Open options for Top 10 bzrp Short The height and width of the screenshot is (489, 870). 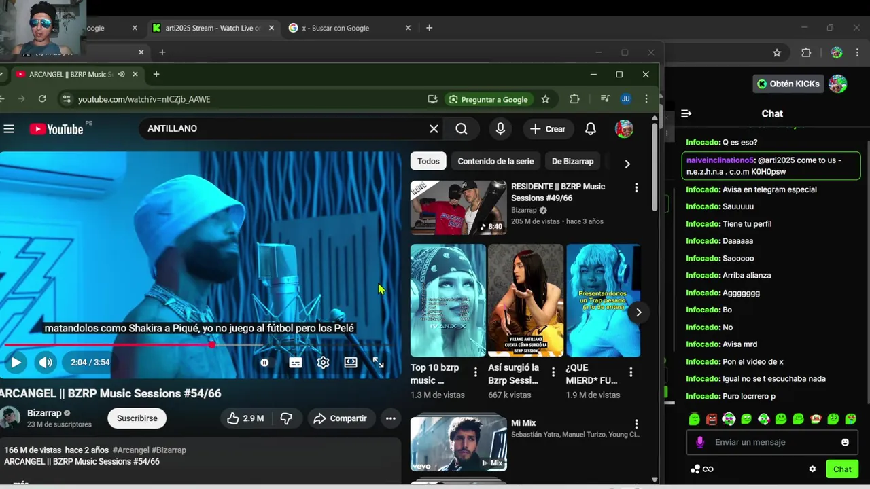(x=476, y=372)
